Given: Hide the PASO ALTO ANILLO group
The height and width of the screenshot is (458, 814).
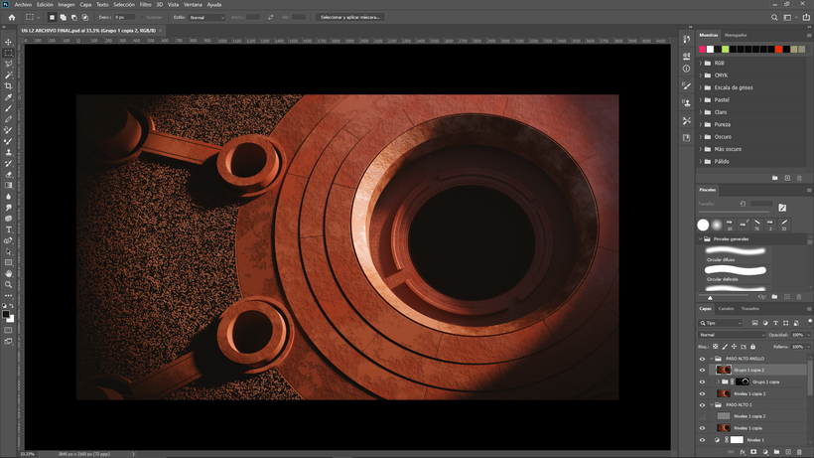Looking at the screenshot, I should [x=702, y=359].
